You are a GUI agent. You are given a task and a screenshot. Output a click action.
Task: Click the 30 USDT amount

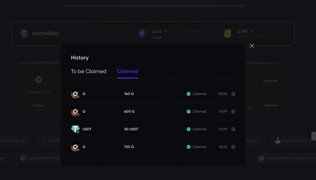[x=131, y=129]
